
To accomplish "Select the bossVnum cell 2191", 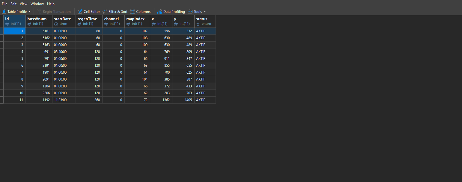I will click(x=39, y=66).
